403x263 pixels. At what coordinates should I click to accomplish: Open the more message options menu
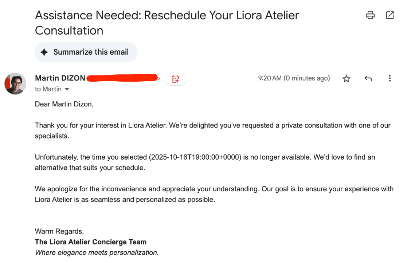[390, 78]
